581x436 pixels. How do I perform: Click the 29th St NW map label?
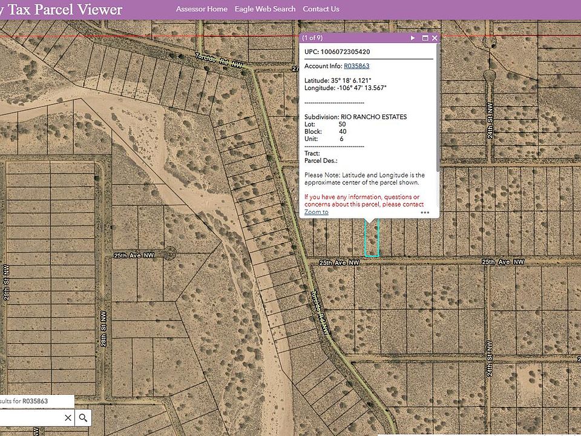(6, 282)
